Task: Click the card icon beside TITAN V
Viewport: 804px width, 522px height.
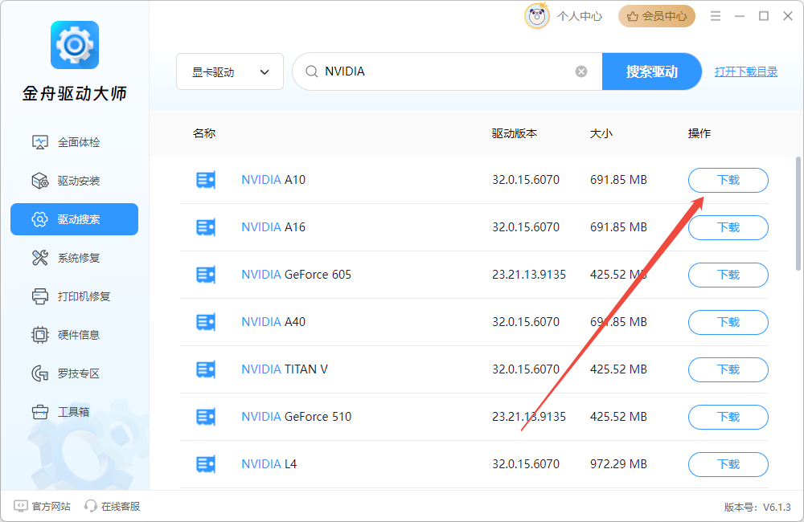Action: [206, 370]
